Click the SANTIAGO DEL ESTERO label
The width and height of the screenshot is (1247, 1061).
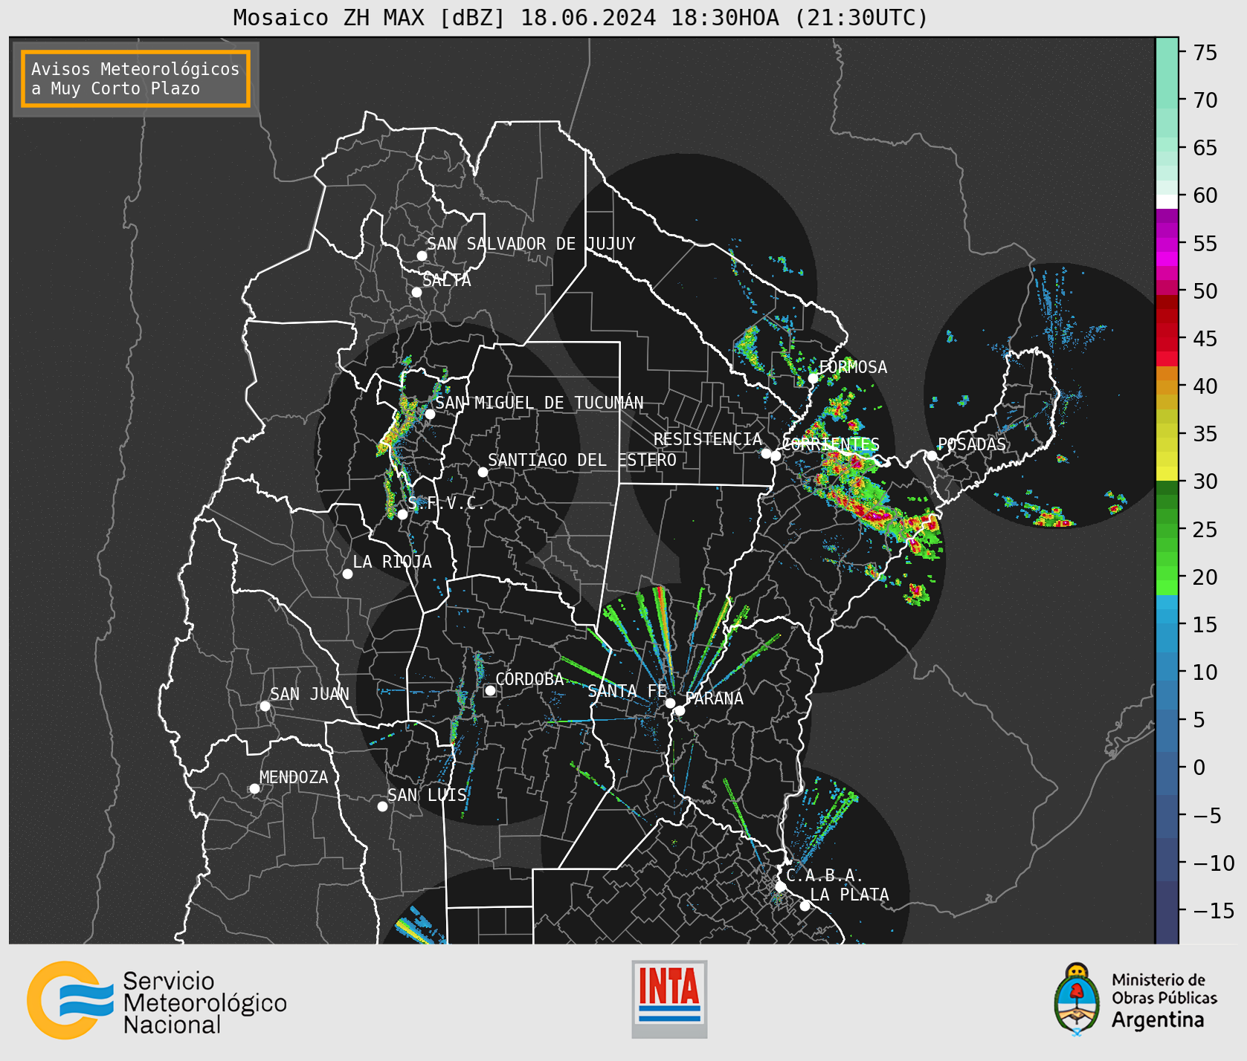click(582, 460)
